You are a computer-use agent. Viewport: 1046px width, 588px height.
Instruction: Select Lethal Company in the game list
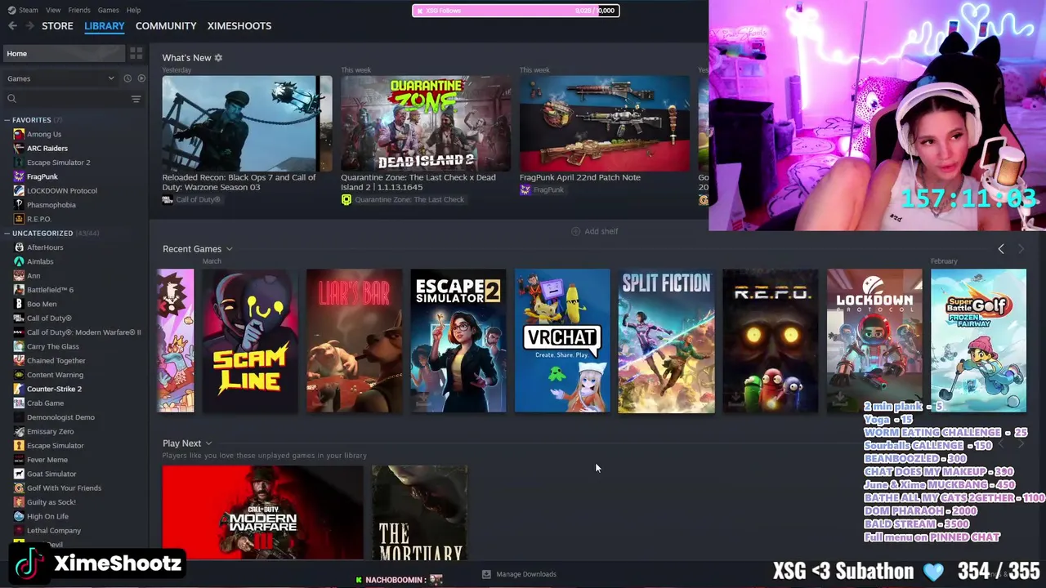point(54,531)
